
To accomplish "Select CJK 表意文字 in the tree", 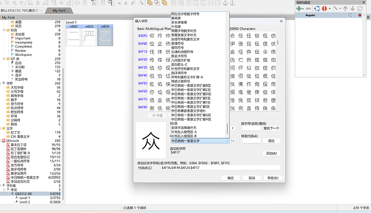I will click(20, 137).
